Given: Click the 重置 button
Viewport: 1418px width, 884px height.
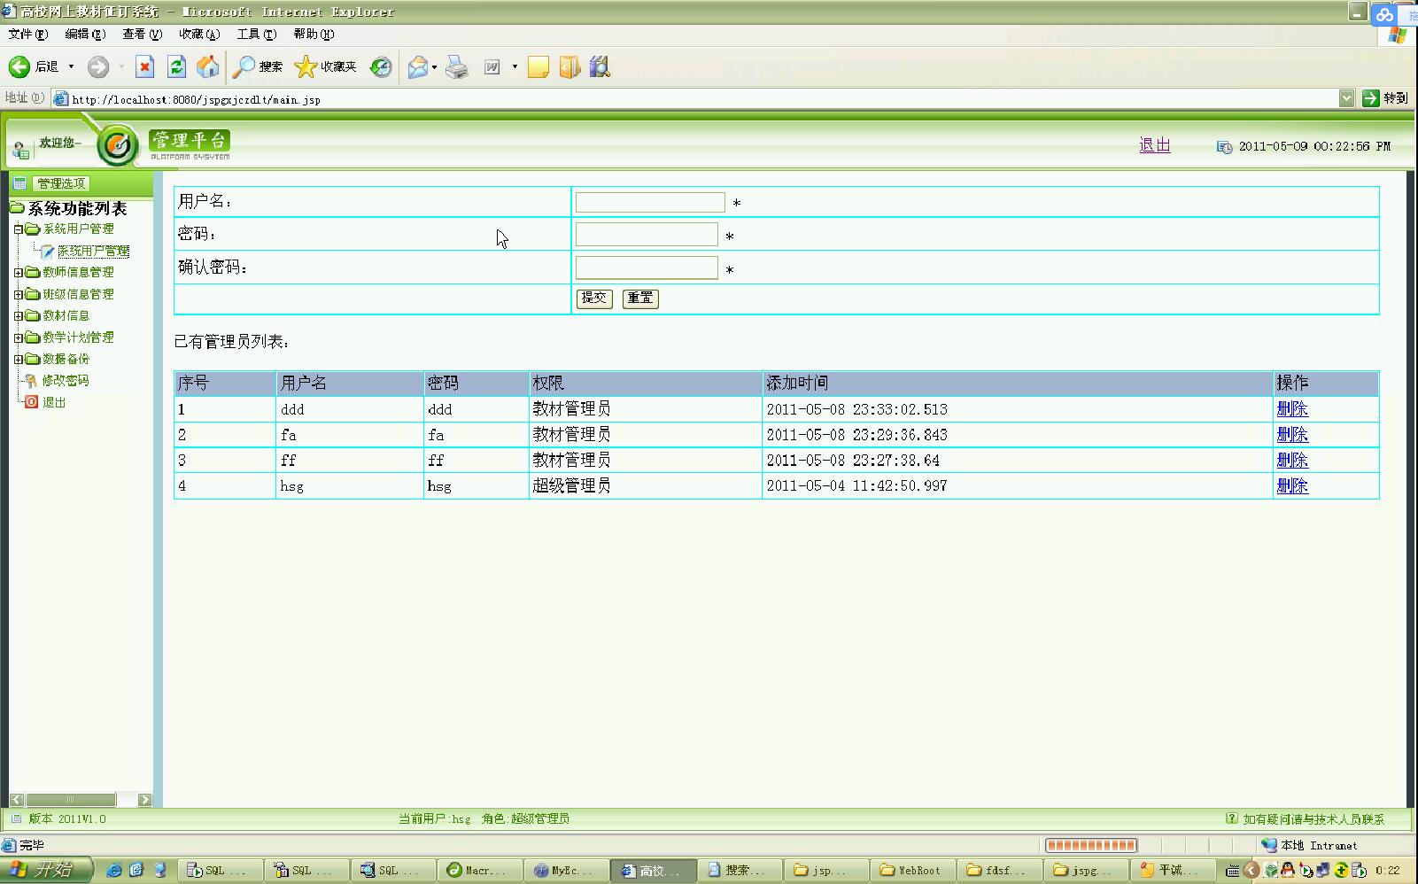Looking at the screenshot, I should coord(640,299).
